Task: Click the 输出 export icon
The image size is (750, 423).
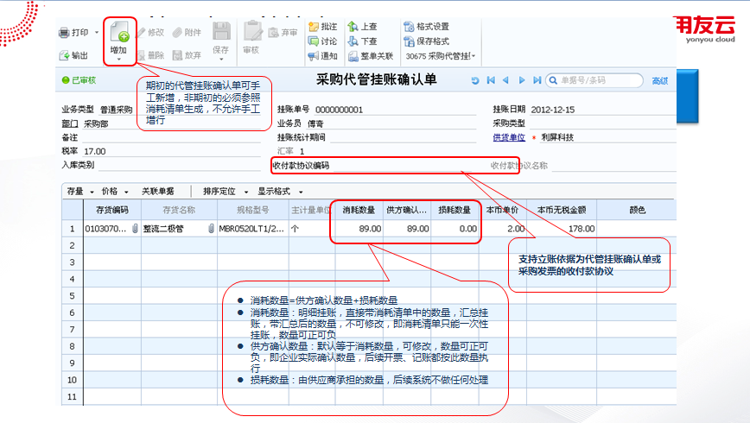Action: pyautogui.click(x=64, y=55)
